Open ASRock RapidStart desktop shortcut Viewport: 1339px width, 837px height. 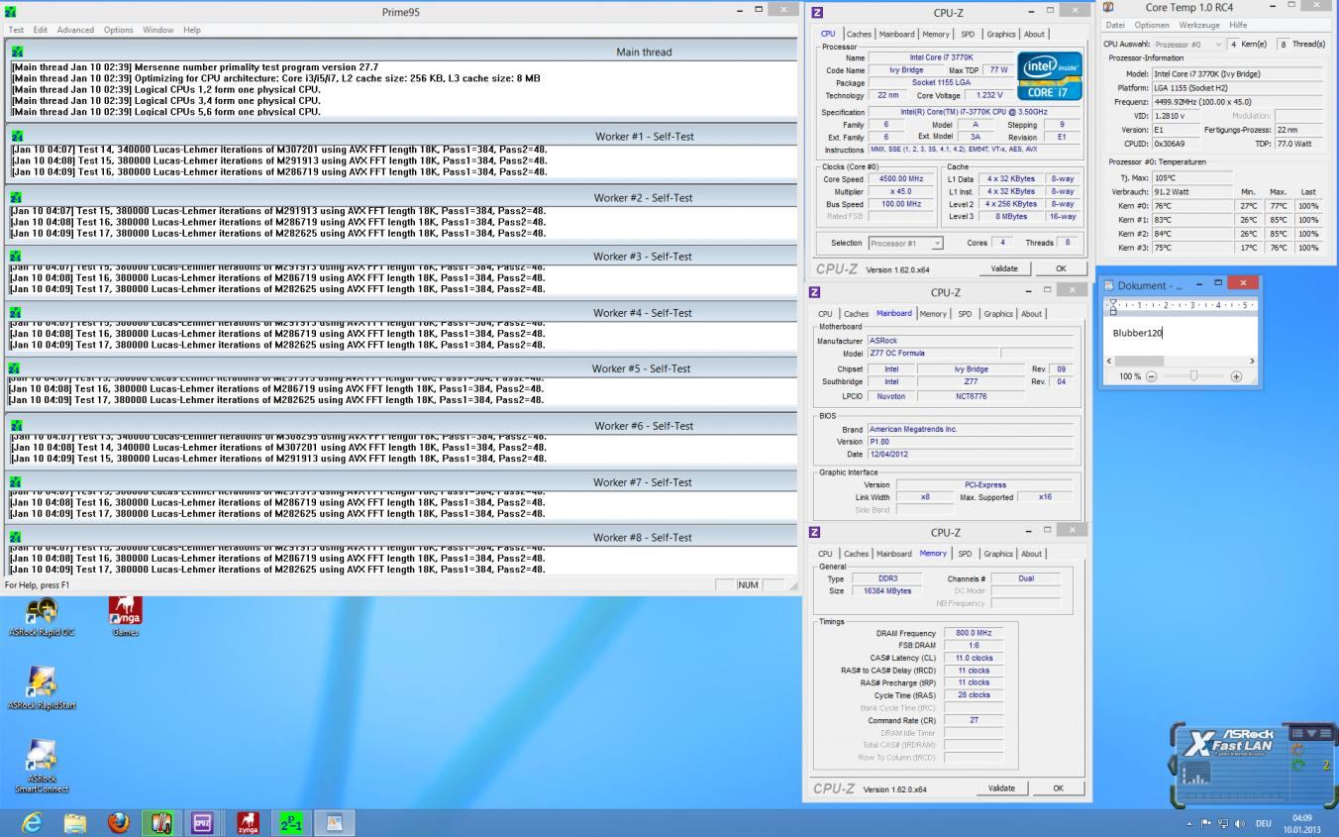point(42,688)
